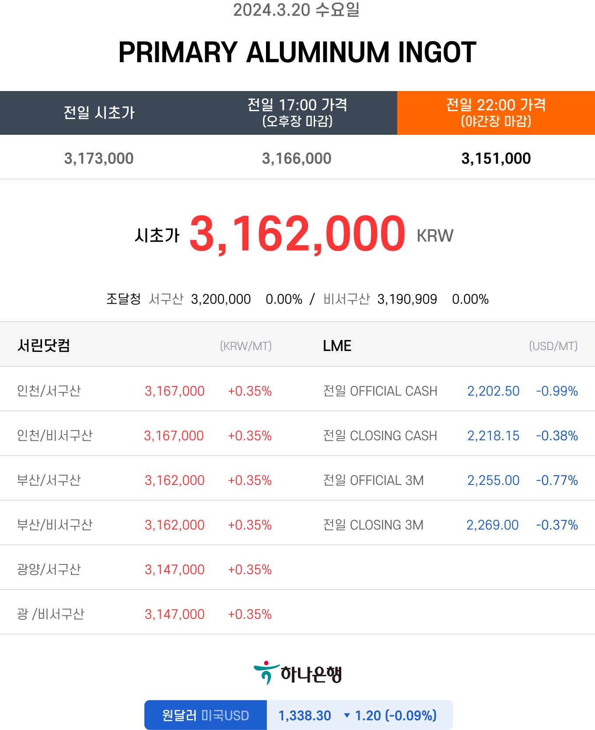Select the 전일 17:00 가격 tab
The height and width of the screenshot is (730, 595).
coord(297,113)
